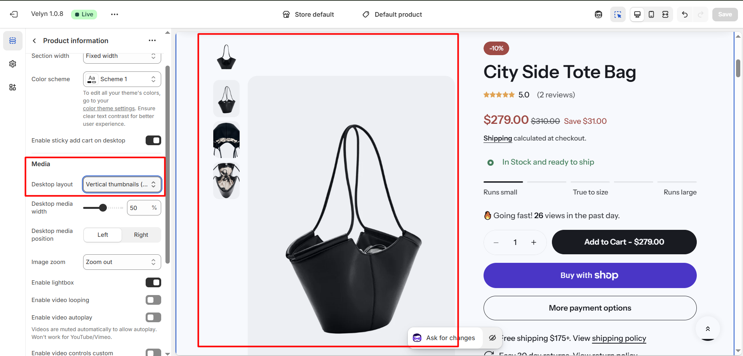Open the Store default menu
The height and width of the screenshot is (356, 743).
click(x=308, y=14)
